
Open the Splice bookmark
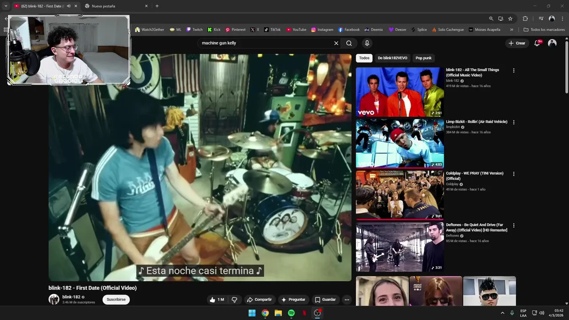click(x=419, y=30)
